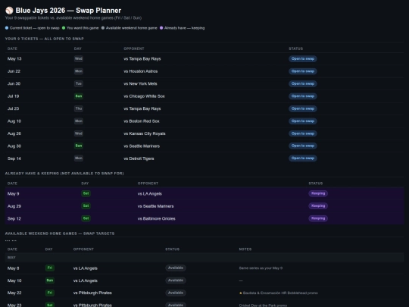Click 'Open to swap' badge for Jul 19
Image resolution: width=409 pixels, height=307 pixels.
pos(302,96)
